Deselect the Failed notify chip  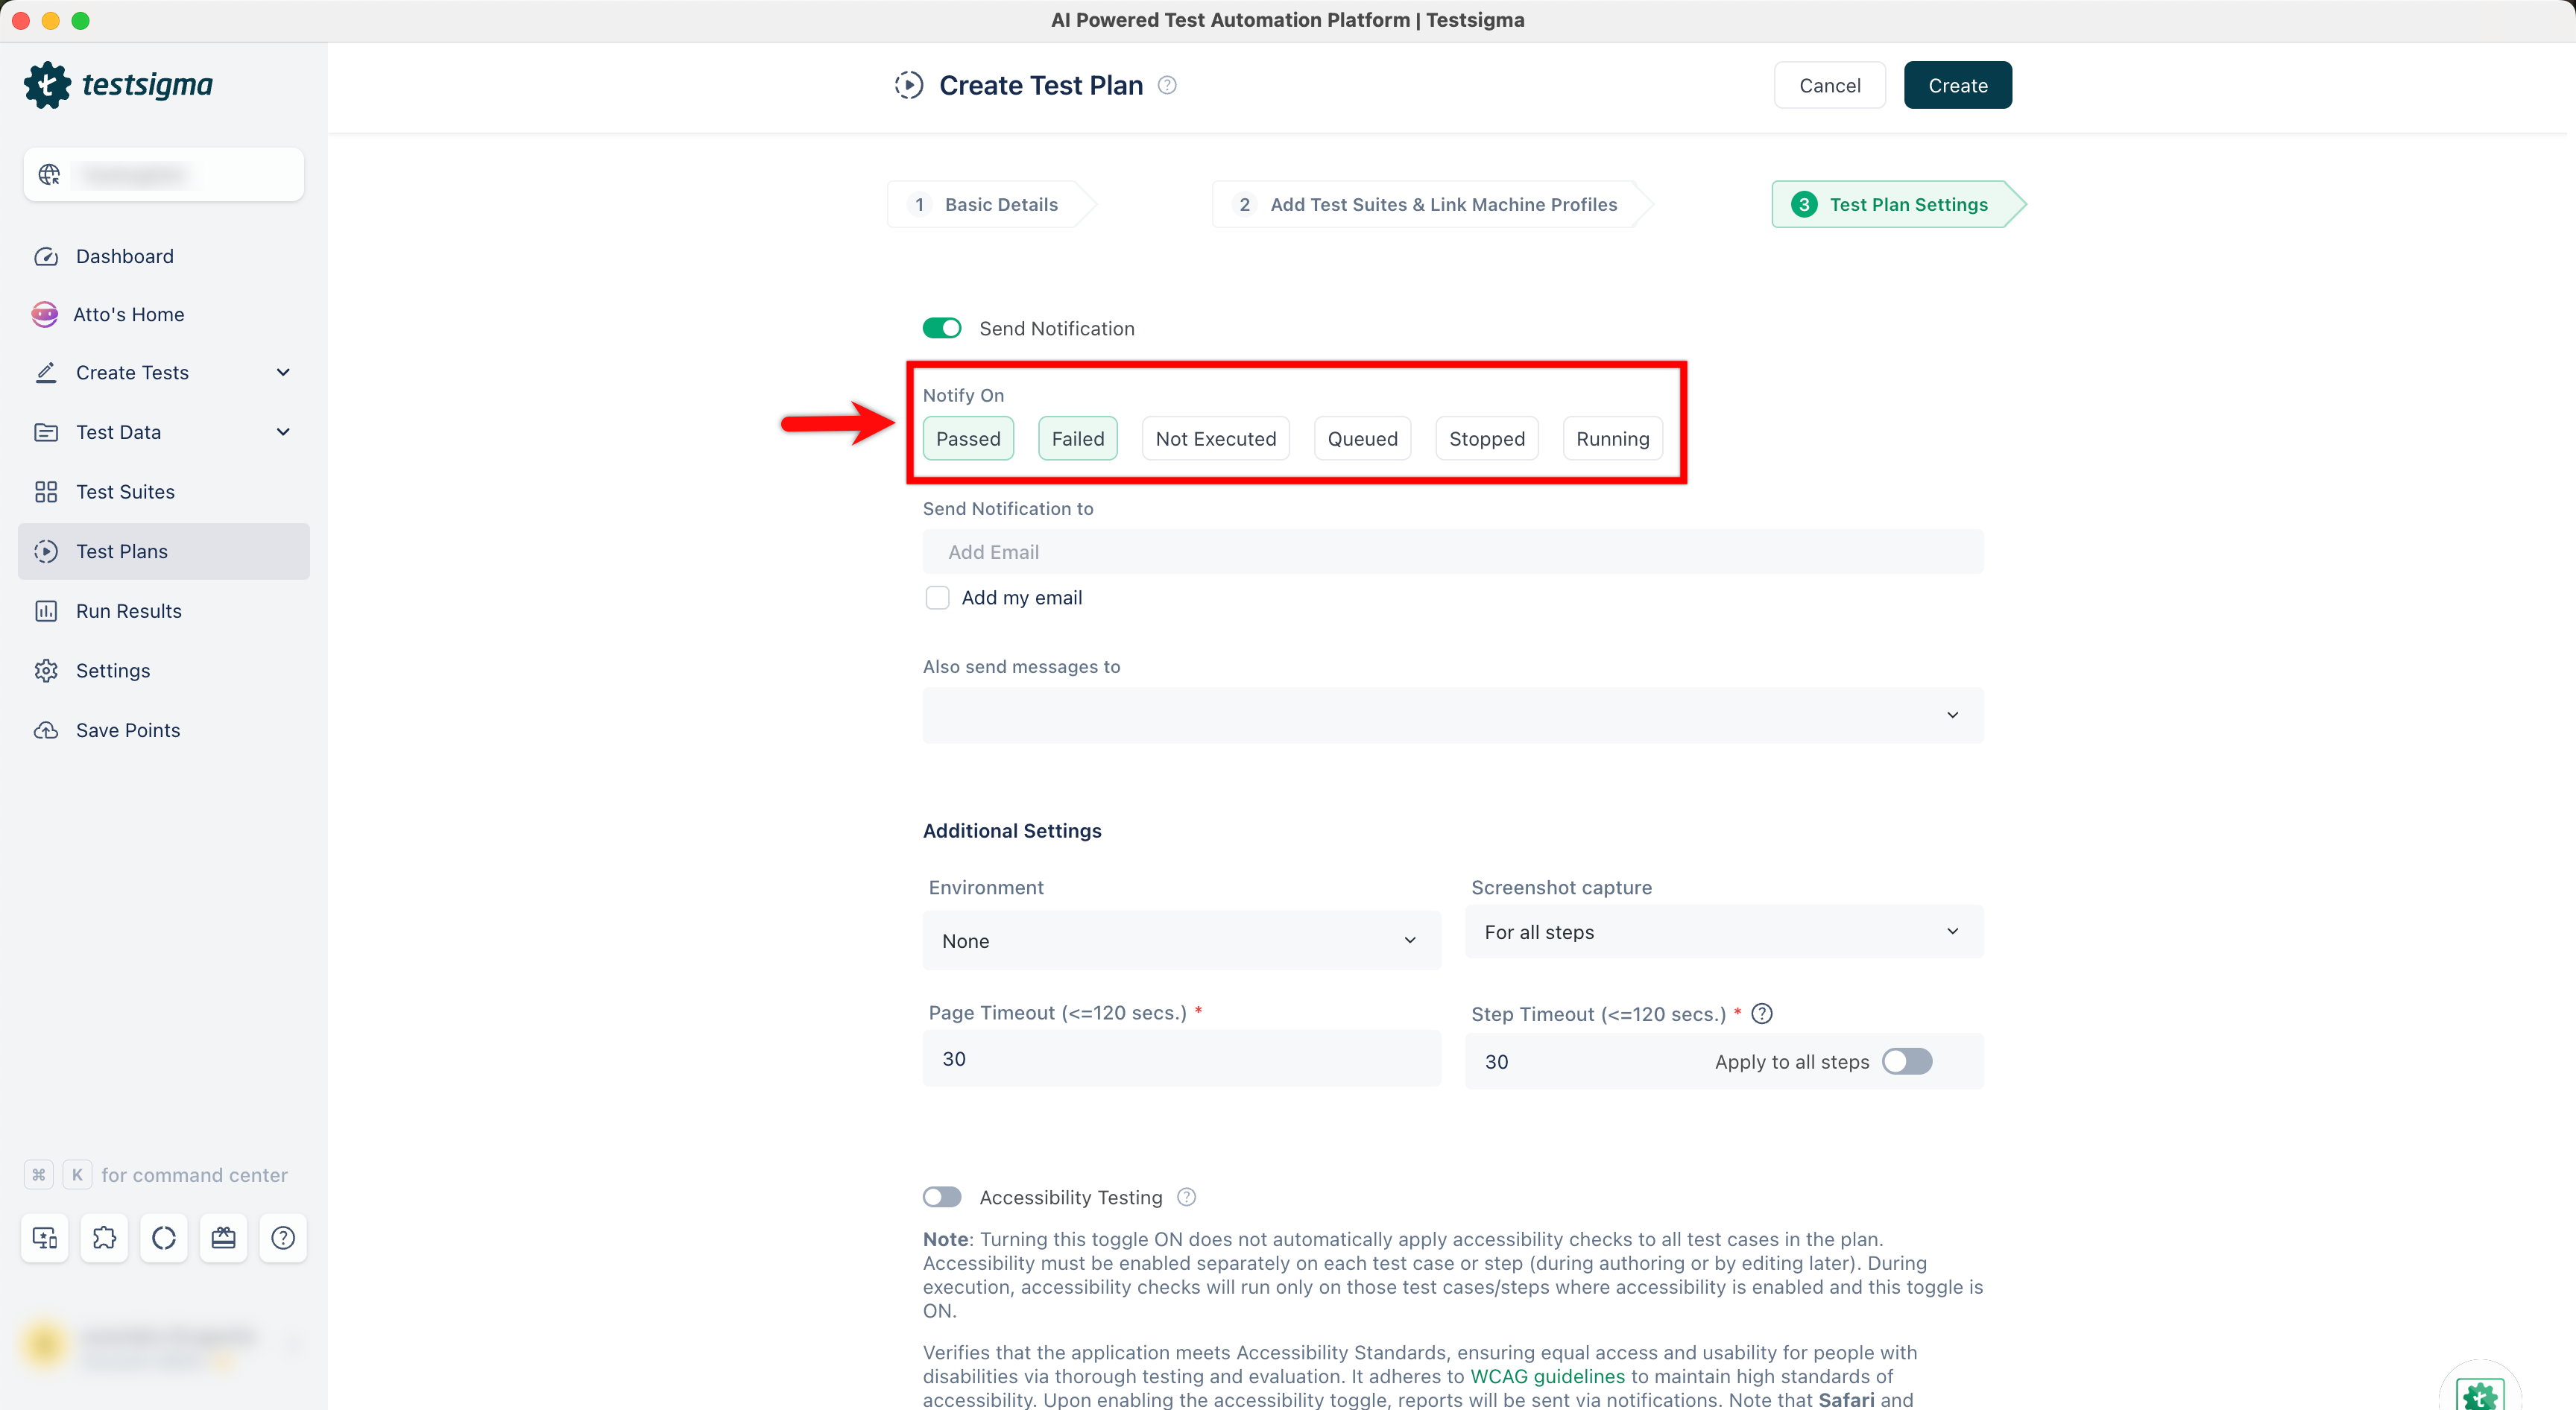point(1078,439)
